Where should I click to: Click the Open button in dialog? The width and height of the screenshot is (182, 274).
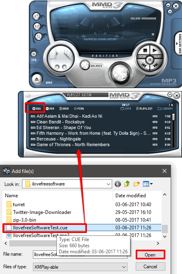coord(150,255)
